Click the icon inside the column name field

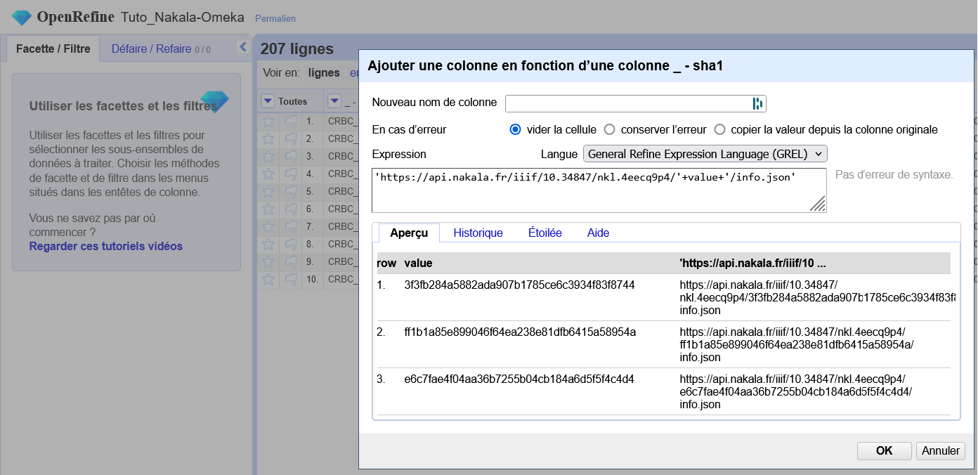point(757,103)
